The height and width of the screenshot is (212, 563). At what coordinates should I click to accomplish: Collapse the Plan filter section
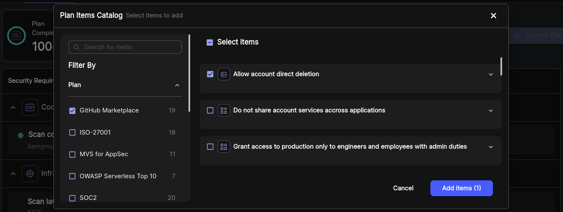[177, 85]
